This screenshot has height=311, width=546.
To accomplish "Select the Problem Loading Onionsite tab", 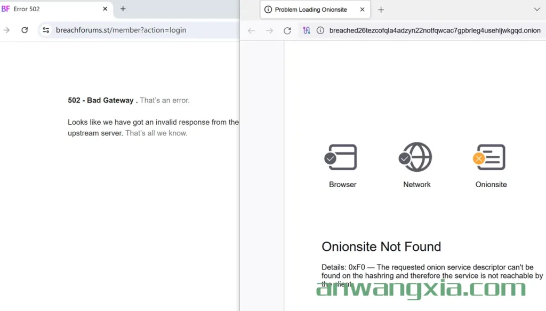I will [x=315, y=10].
